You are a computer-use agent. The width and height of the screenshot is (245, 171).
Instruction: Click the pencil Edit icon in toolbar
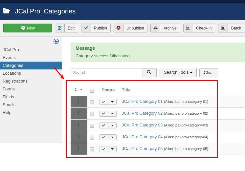click(60, 28)
